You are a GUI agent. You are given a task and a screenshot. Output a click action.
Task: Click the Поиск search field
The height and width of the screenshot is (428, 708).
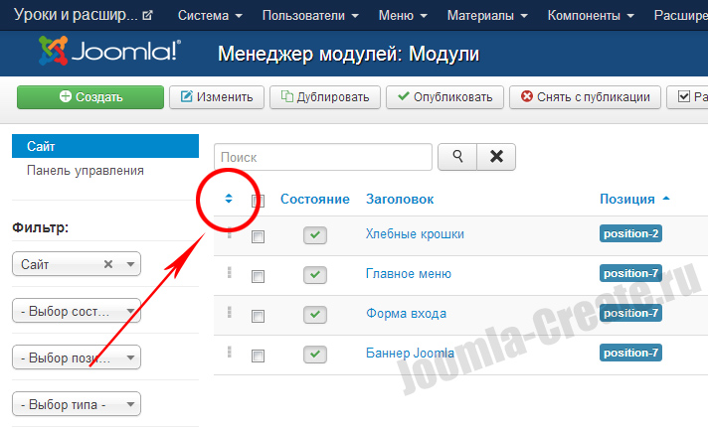click(x=323, y=157)
